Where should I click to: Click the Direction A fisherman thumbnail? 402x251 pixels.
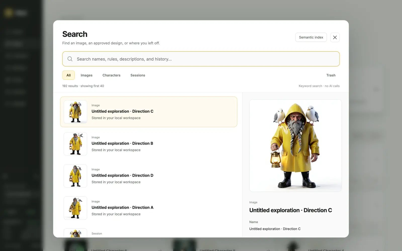tap(75, 208)
